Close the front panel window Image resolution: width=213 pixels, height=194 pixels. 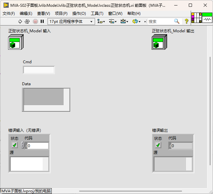[205, 5]
